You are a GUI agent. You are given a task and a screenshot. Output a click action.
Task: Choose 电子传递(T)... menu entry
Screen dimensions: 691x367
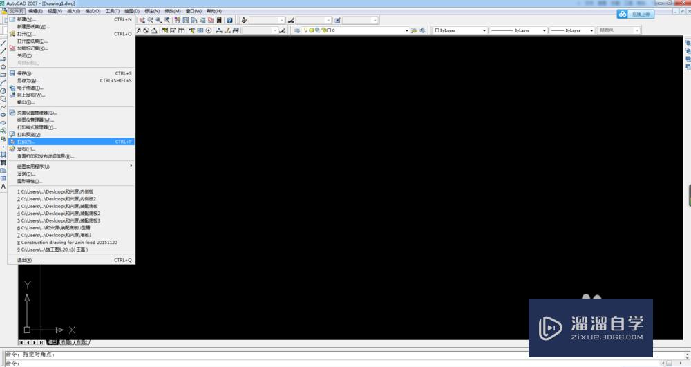(x=71, y=88)
